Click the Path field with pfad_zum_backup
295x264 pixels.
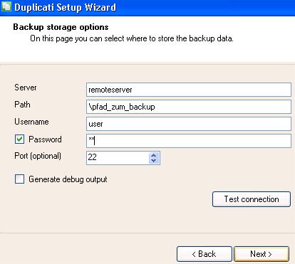189,107
